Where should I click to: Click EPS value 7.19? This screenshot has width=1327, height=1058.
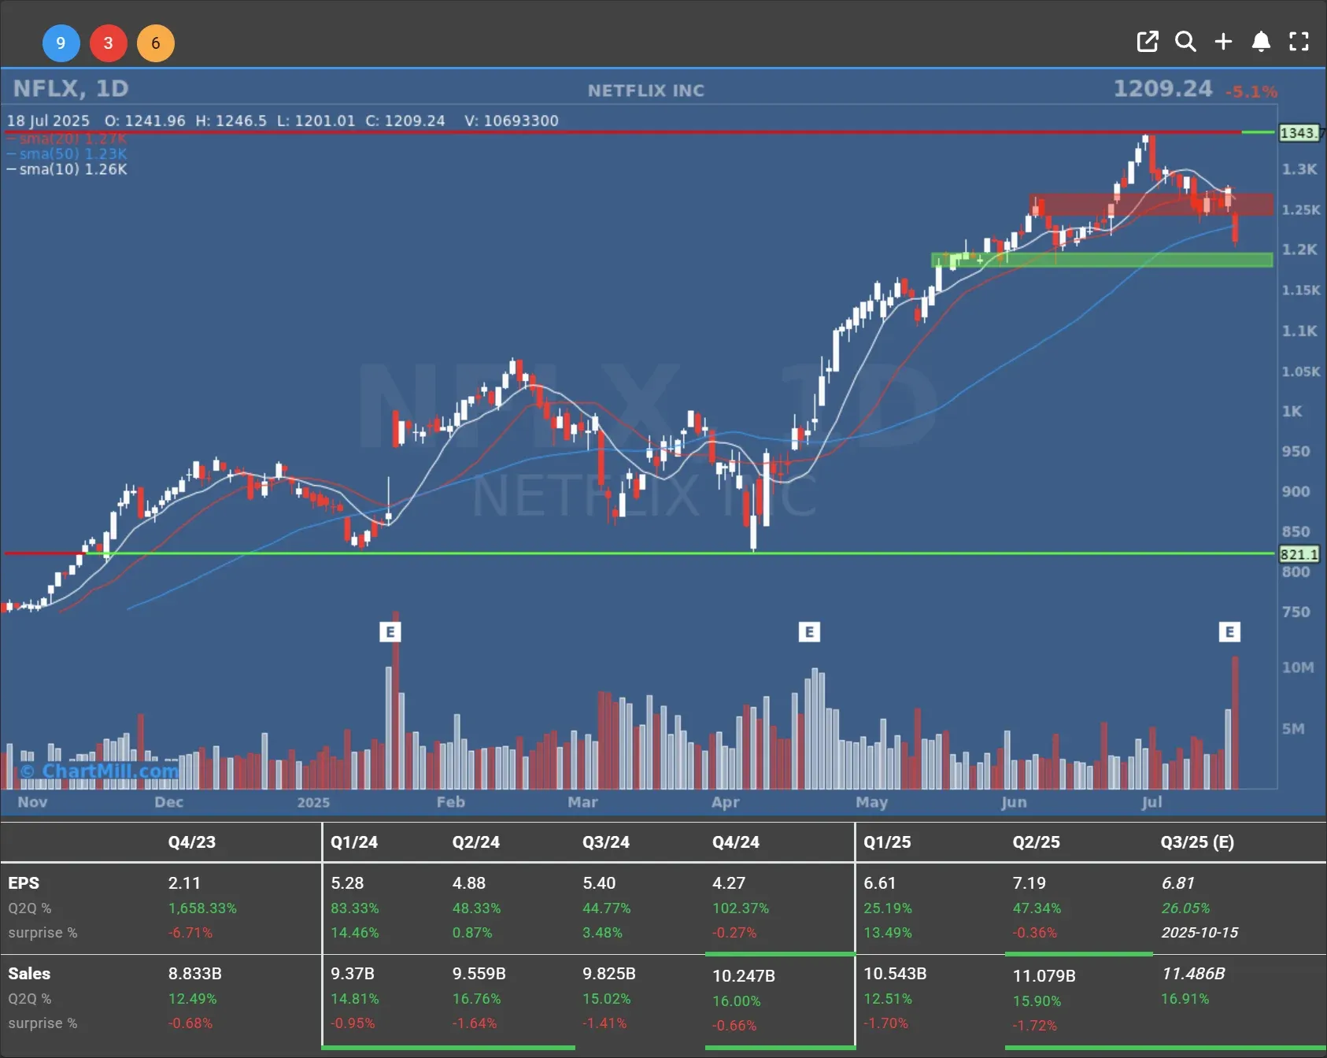point(1029,883)
